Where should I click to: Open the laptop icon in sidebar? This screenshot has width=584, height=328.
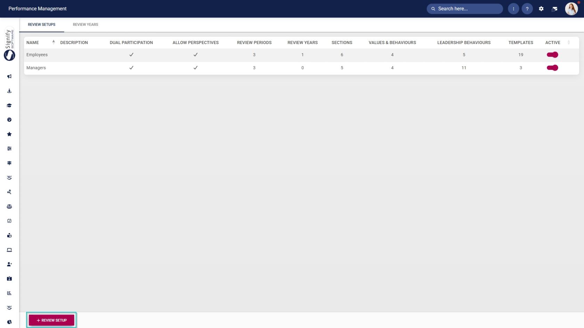point(9,250)
